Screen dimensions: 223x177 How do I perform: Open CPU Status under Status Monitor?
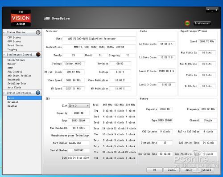tap(14, 37)
